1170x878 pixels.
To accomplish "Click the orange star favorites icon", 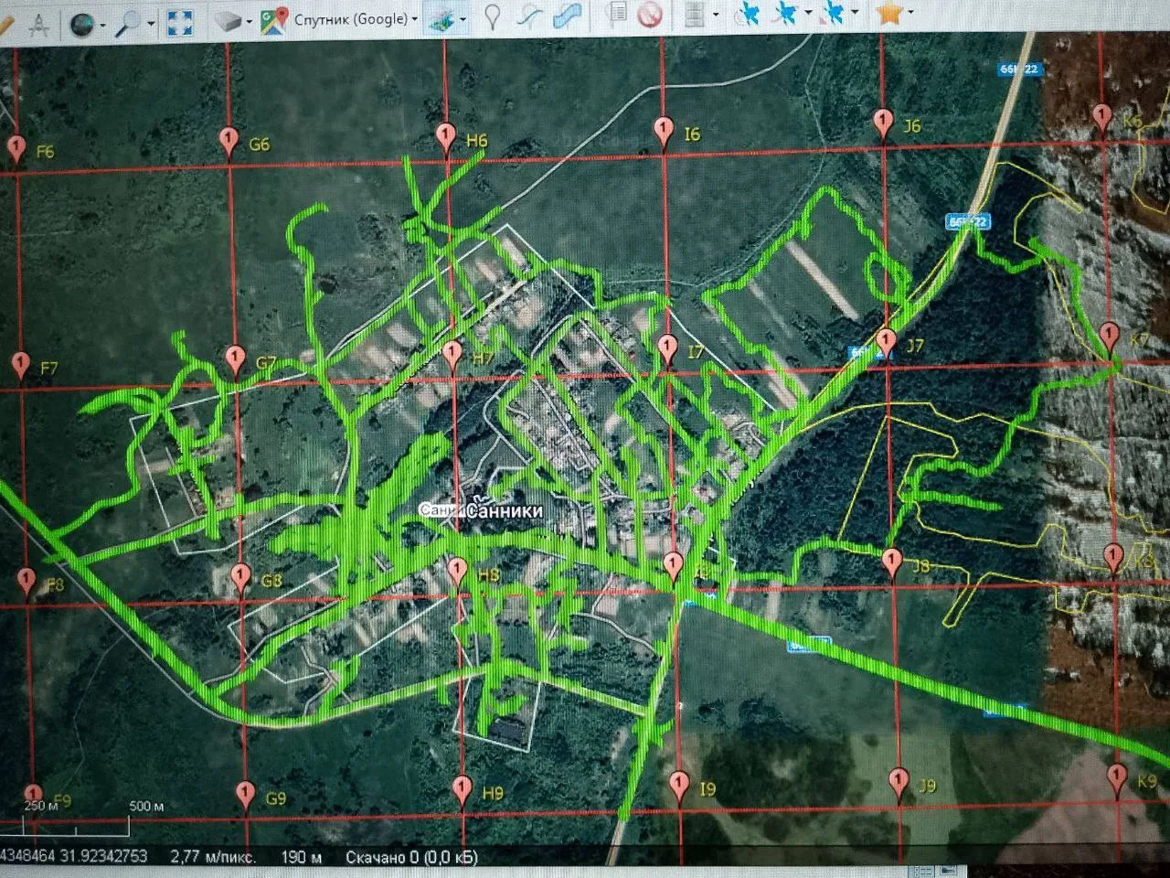I will click(889, 12).
